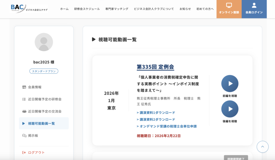Viewport: 275px width, 160px height.
Task: Play the 後編 video
Action: [x=230, y=109]
